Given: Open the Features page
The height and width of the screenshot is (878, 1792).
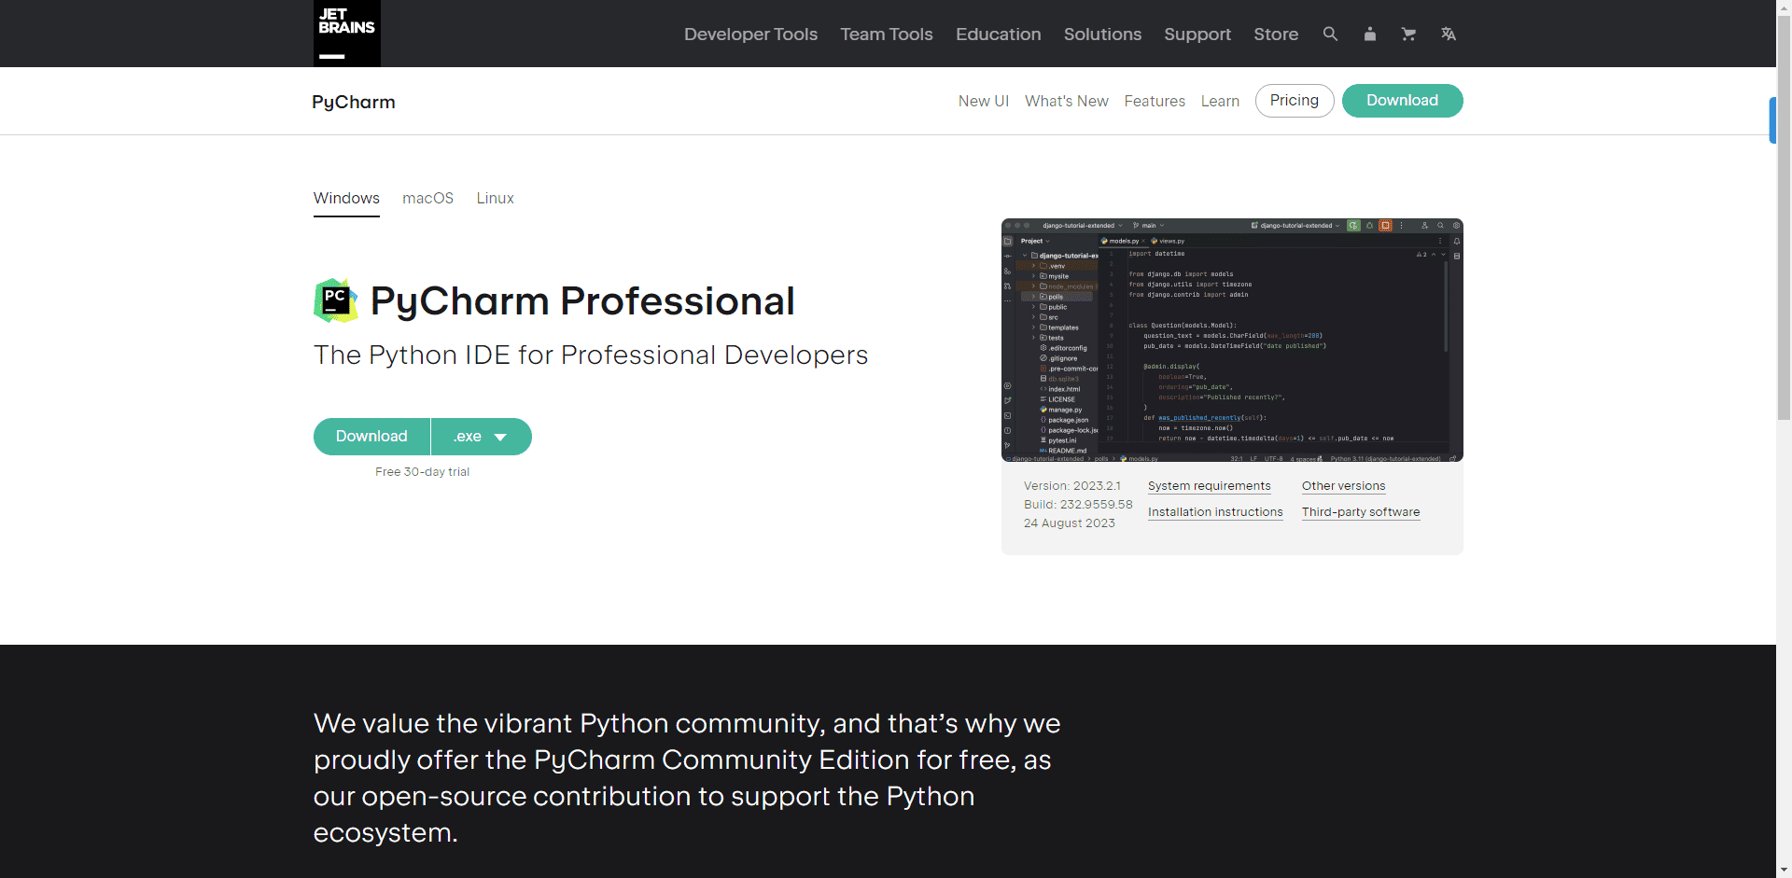Looking at the screenshot, I should [x=1155, y=101].
